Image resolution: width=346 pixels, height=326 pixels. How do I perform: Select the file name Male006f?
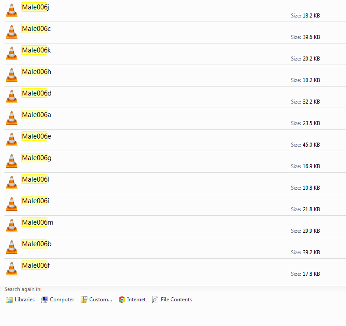click(36, 265)
